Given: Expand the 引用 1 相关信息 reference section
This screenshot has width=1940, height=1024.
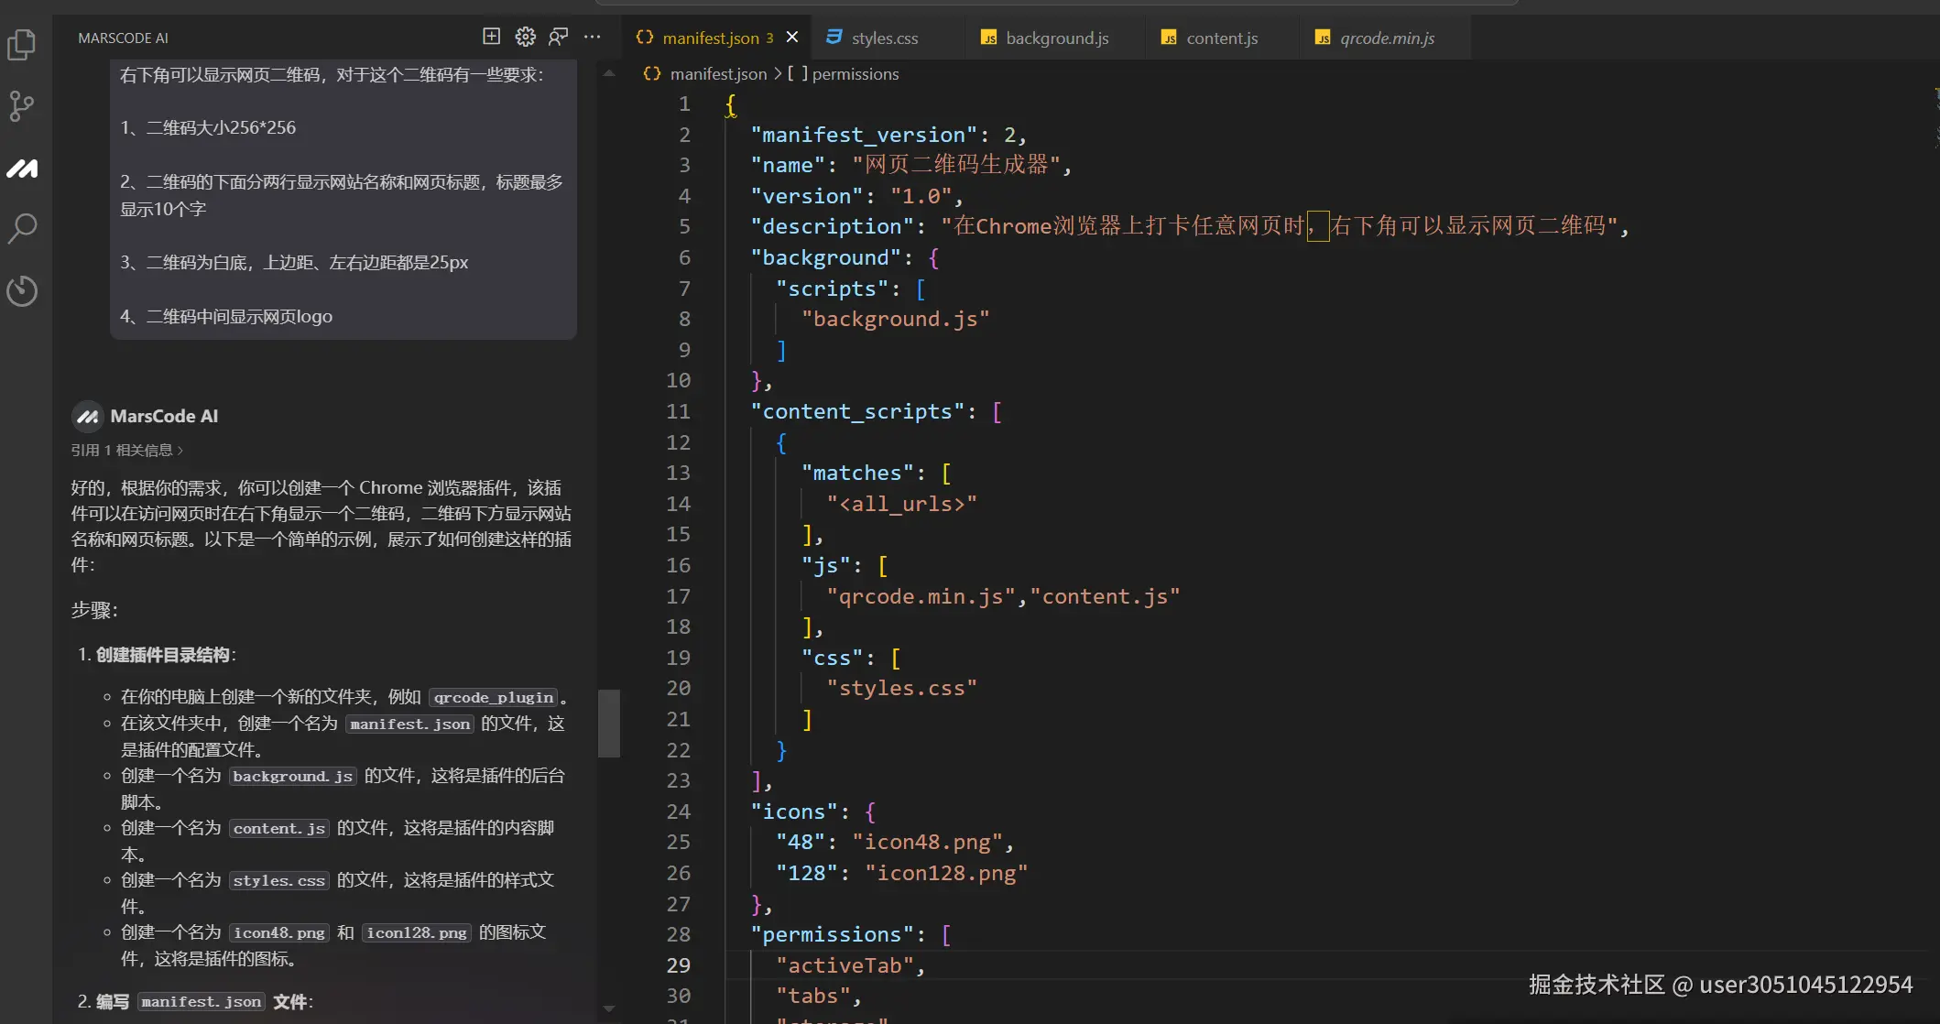Looking at the screenshot, I should (x=126, y=450).
